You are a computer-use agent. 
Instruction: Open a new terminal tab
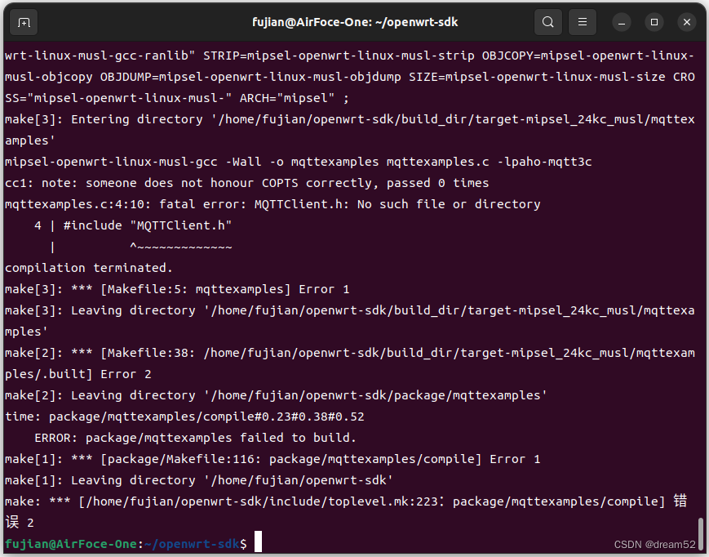[x=23, y=22]
